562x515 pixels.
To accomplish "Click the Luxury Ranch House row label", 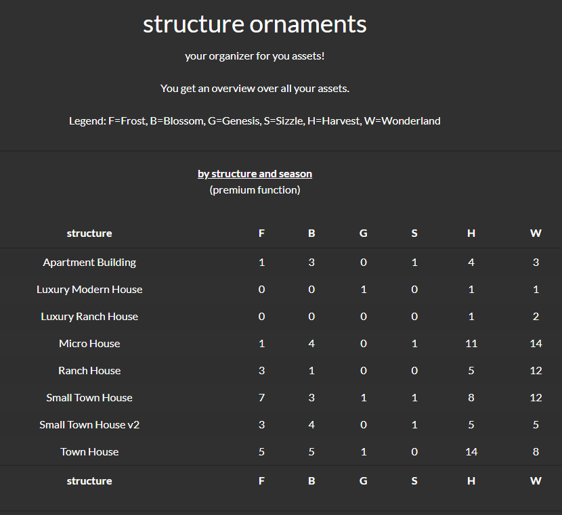I will coord(89,317).
